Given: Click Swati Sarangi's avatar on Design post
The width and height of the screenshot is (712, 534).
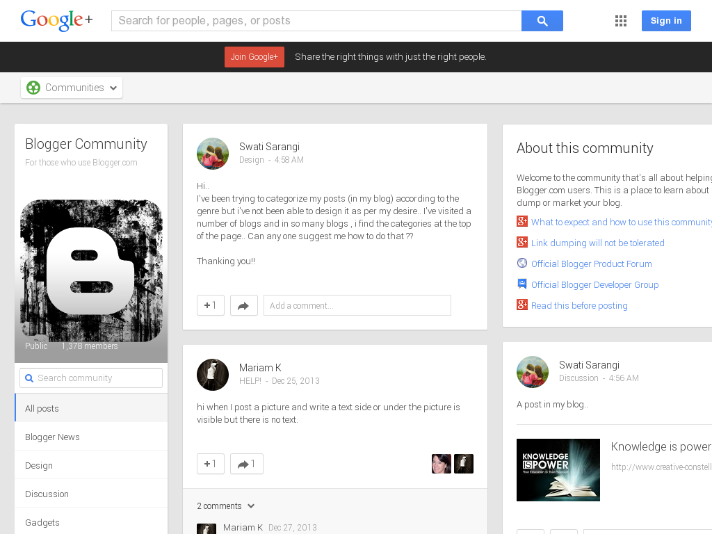Looking at the screenshot, I should coord(213,154).
